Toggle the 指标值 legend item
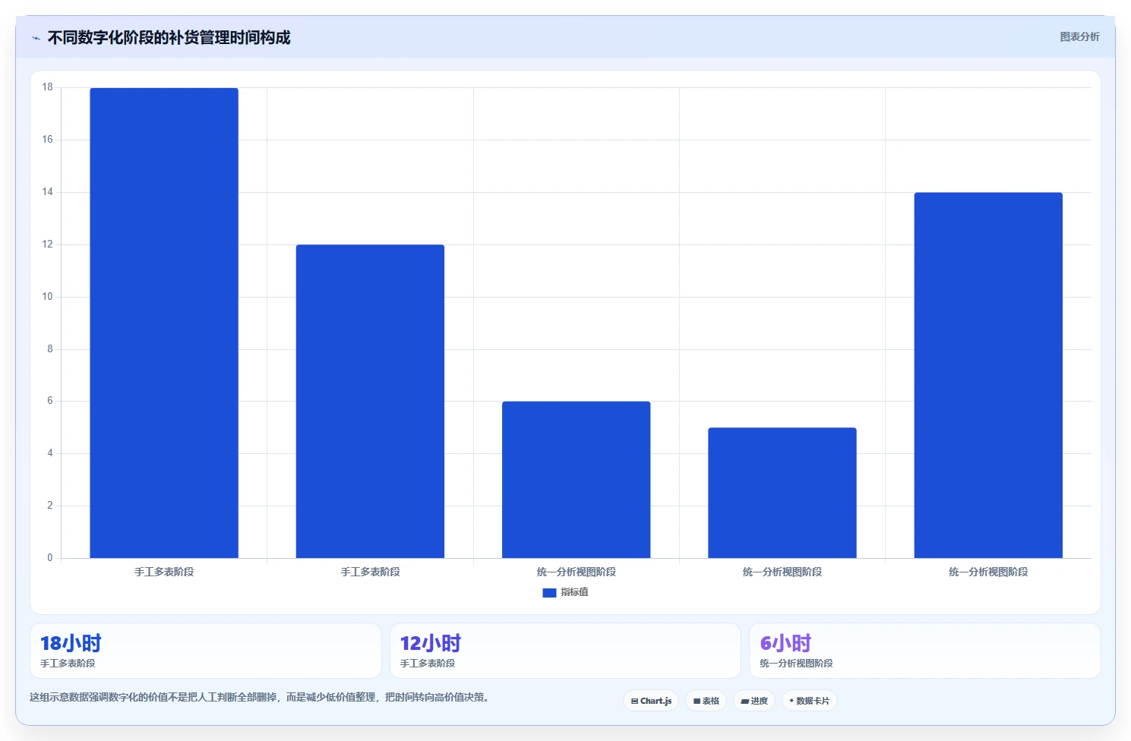 point(565,592)
